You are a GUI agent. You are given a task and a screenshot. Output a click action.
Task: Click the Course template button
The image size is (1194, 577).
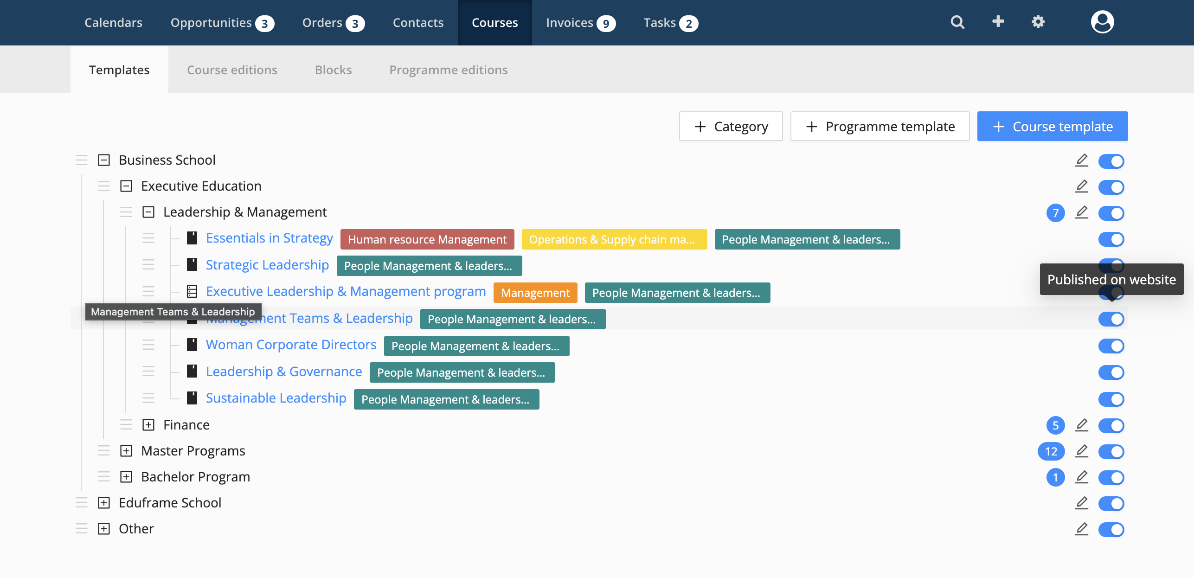click(1052, 126)
